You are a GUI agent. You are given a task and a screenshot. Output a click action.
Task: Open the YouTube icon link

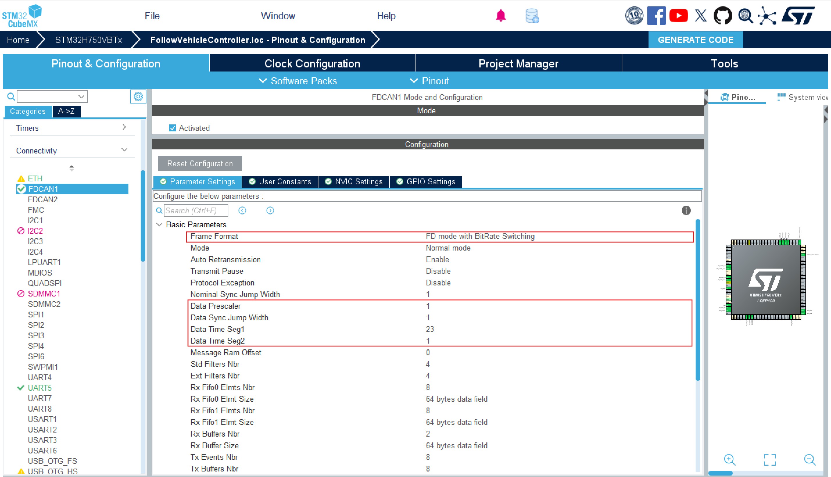(x=678, y=15)
